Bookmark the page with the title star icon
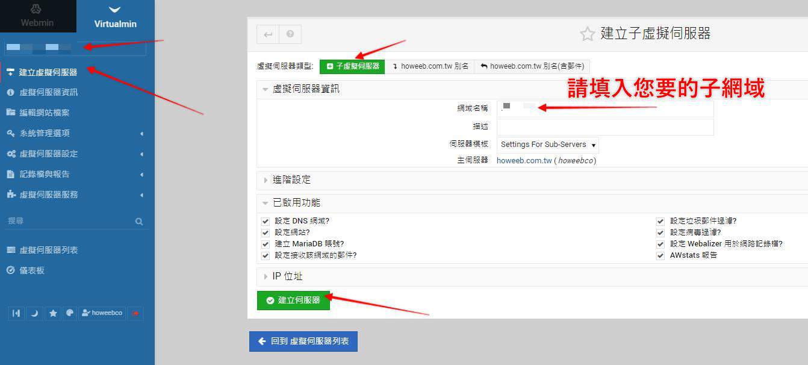 [x=587, y=34]
